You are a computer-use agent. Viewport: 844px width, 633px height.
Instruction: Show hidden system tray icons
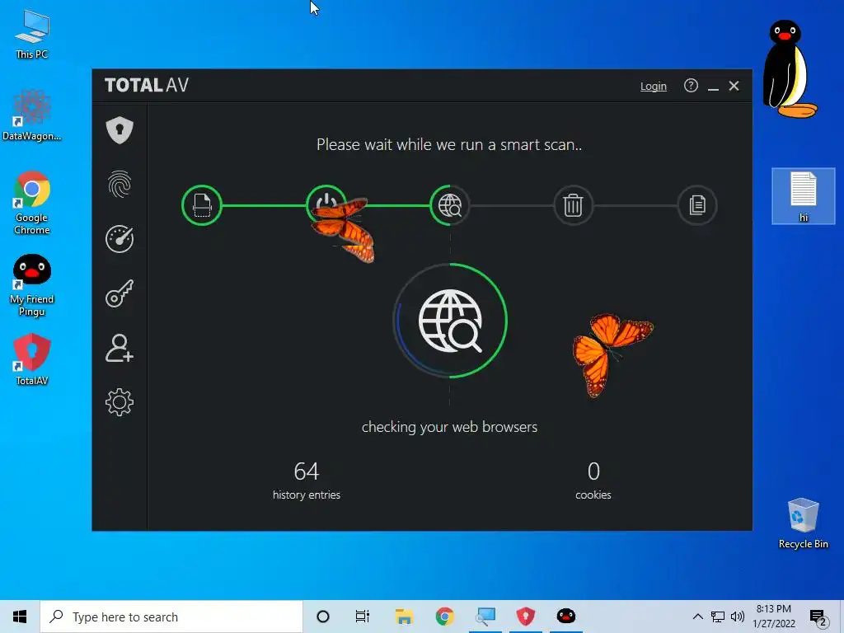tap(697, 617)
